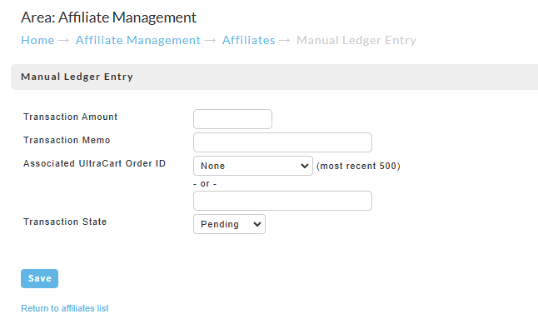Click the Save button
The height and width of the screenshot is (329, 538).
(39, 278)
